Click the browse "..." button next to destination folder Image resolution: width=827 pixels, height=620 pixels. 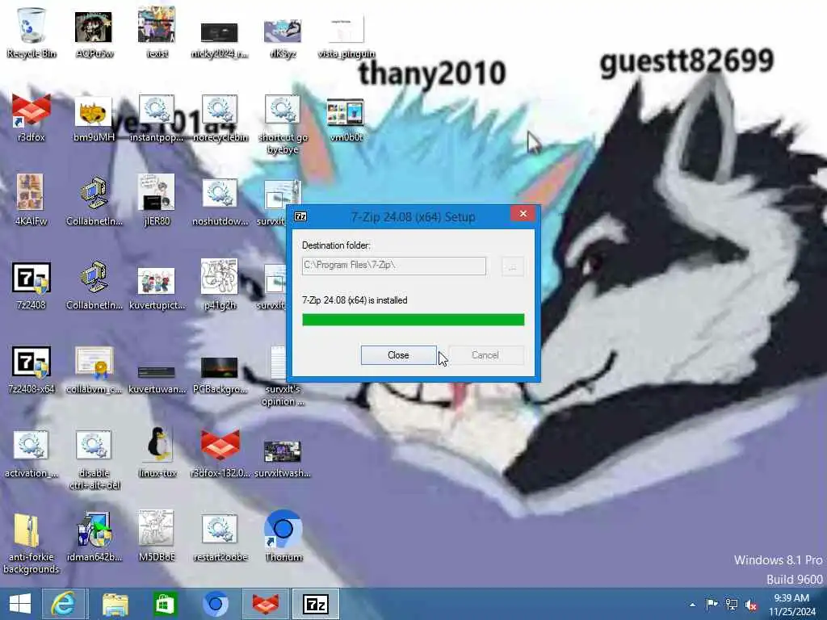[512, 266]
